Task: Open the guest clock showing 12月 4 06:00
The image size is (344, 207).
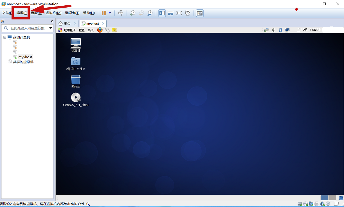Action: [309, 30]
